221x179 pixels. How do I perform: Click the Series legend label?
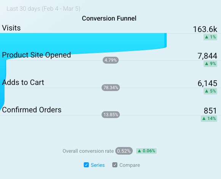tap(98, 165)
